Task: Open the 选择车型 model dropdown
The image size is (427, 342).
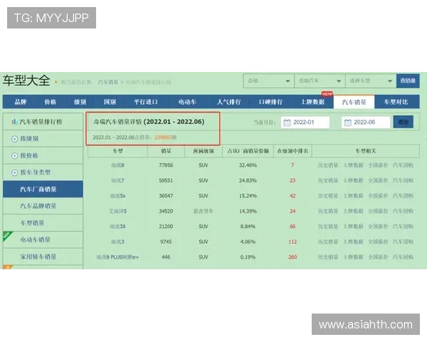Action: [x=371, y=81]
